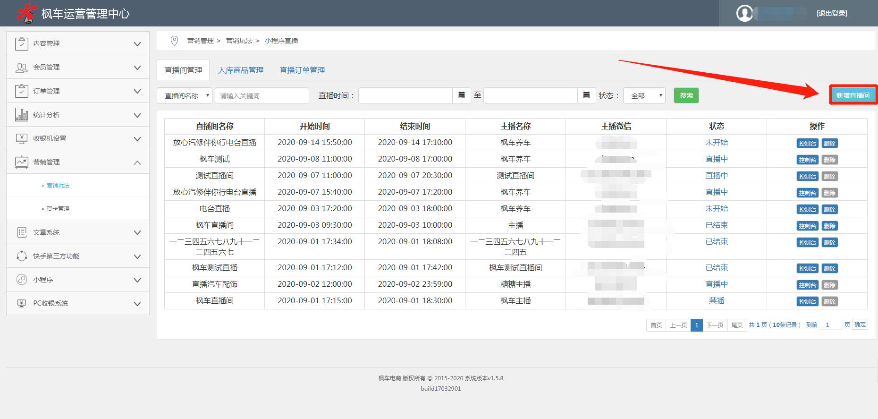
Task: Click the 文章系统 list icon
Action: click(x=22, y=232)
